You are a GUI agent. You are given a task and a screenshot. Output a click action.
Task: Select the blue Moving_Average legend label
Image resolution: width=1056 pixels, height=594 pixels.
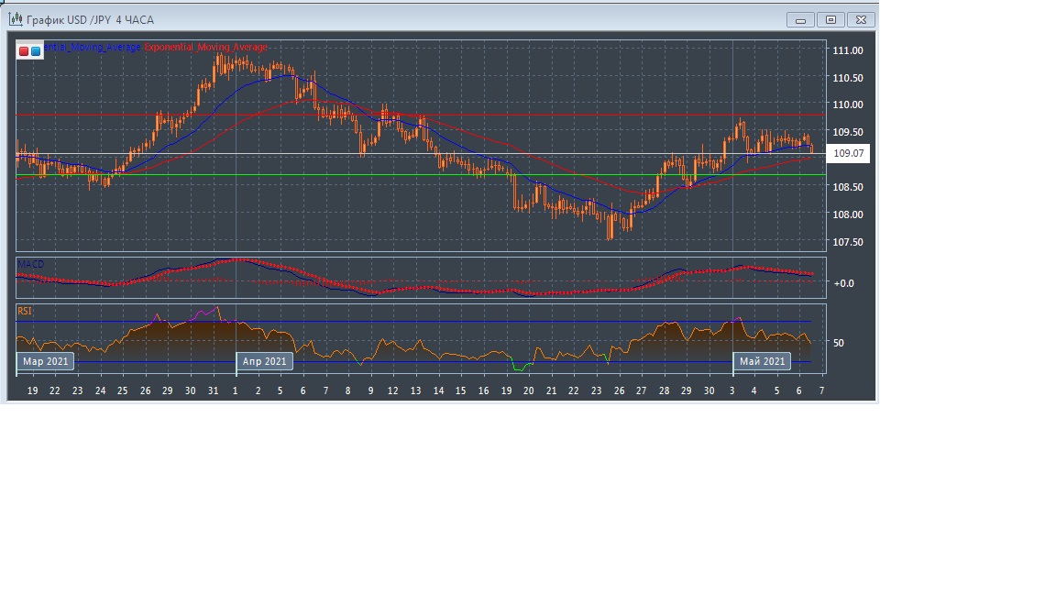click(93, 47)
